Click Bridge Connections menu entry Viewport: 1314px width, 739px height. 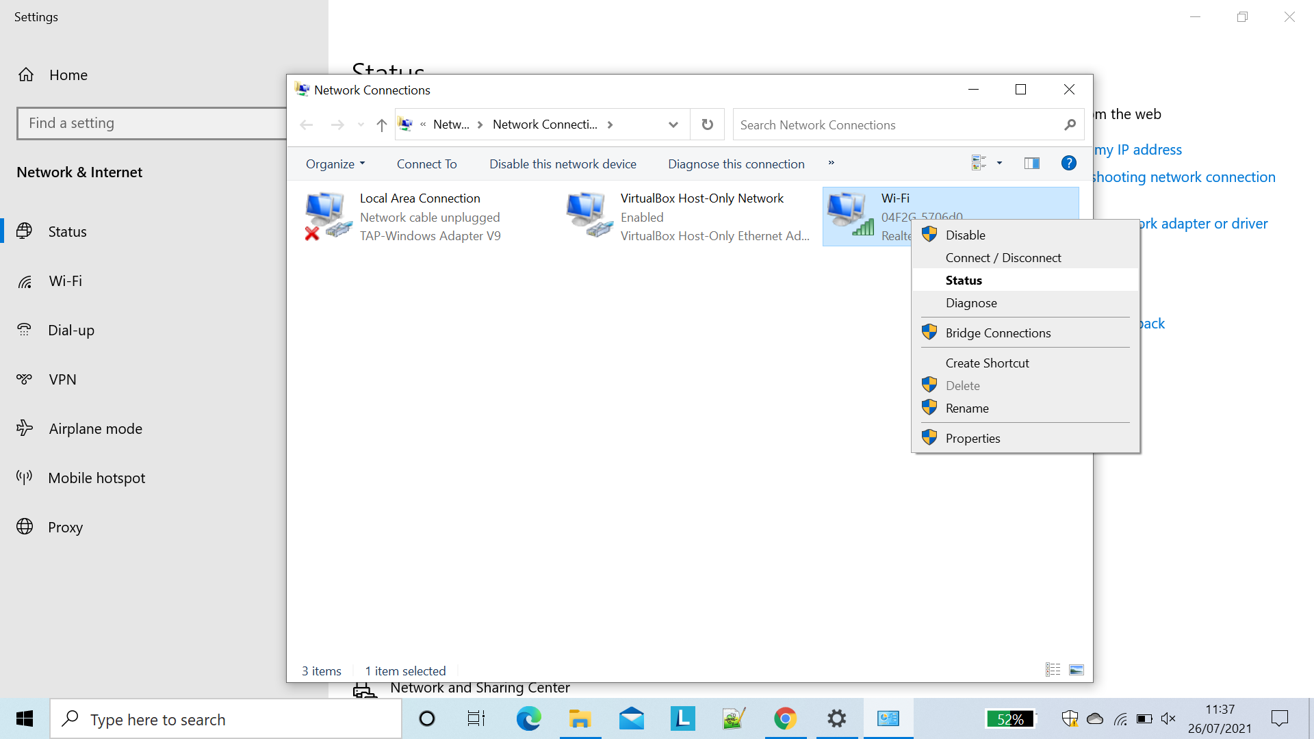[x=998, y=333]
